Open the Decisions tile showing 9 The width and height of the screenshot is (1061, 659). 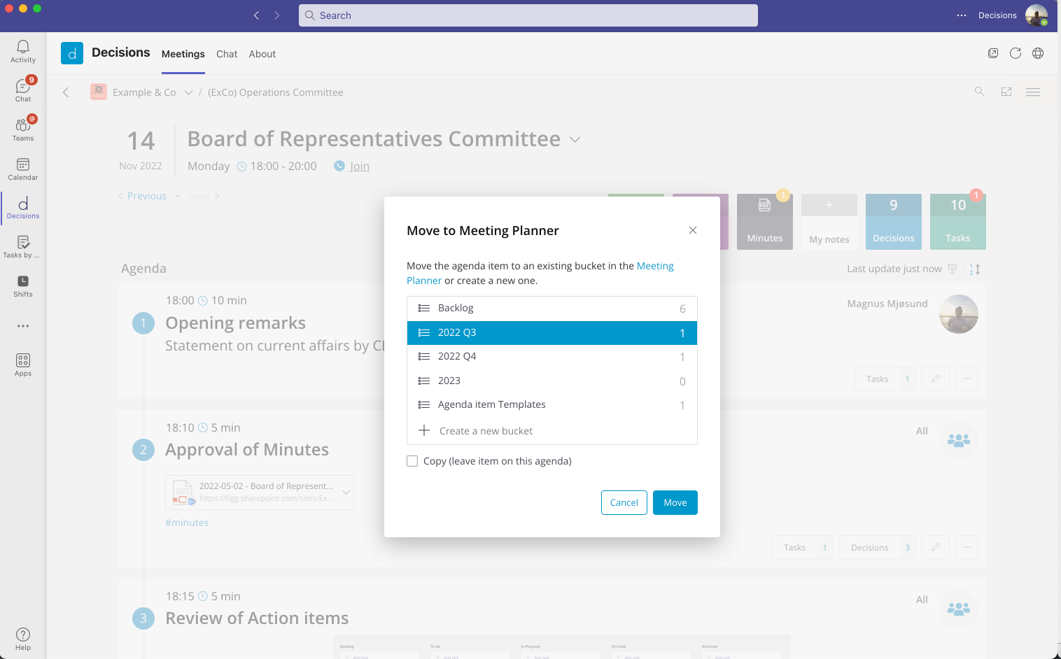click(894, 222)
